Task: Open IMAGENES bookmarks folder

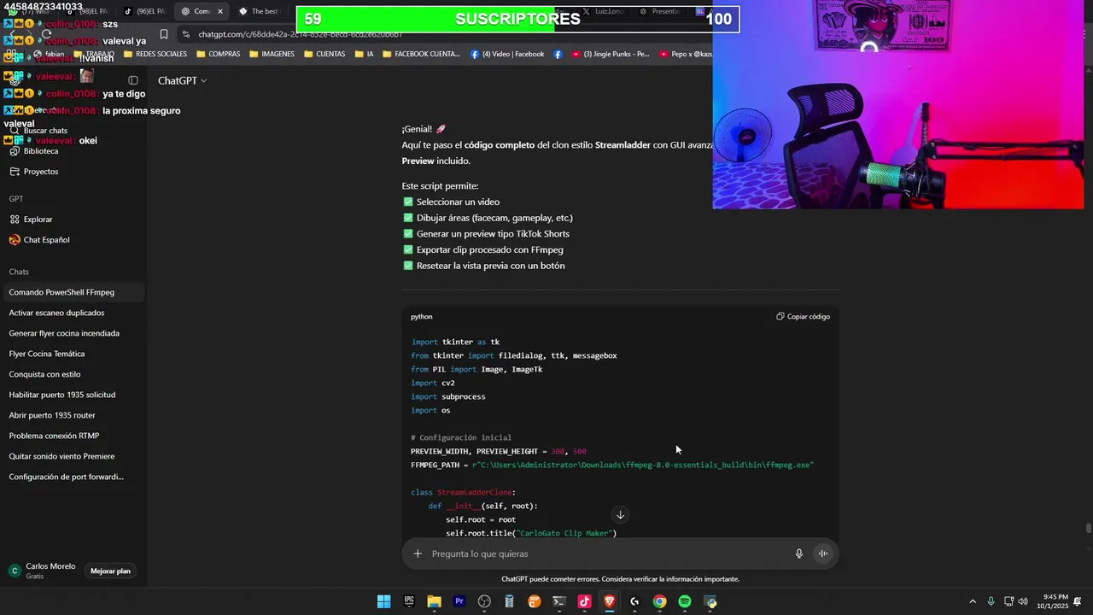Action: [272, 54]
